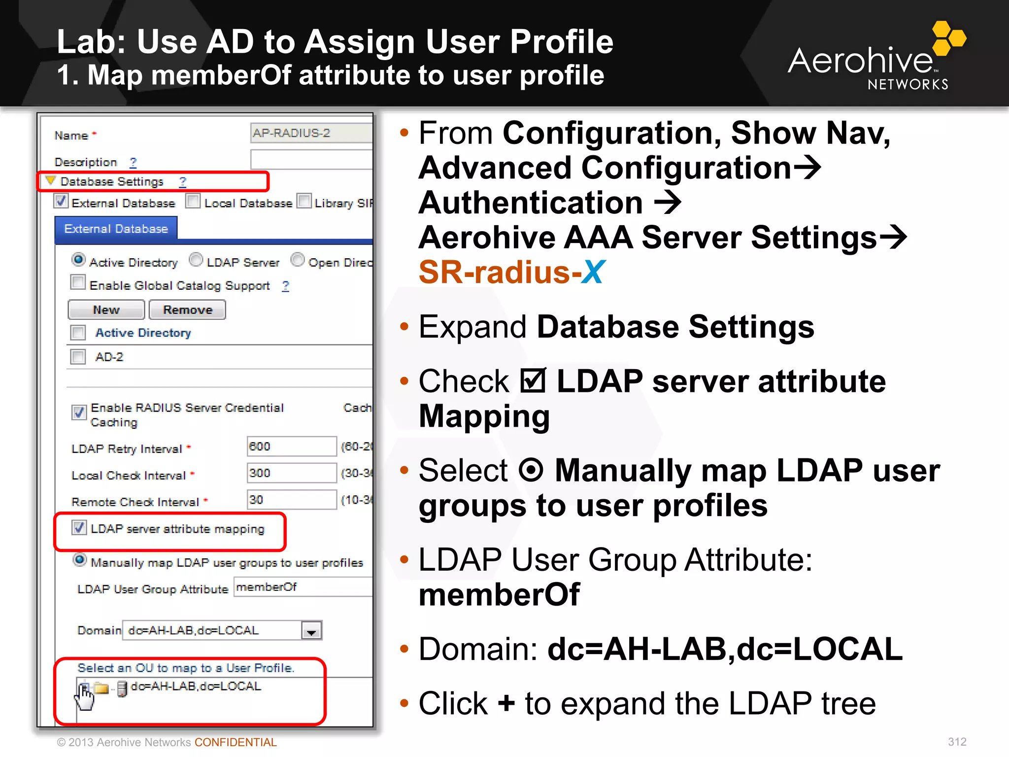Edit the Remote Check Interval field 30
The height and width of the screenshot is (757, 1009).
pyautogui.click(x=292, y=500)
